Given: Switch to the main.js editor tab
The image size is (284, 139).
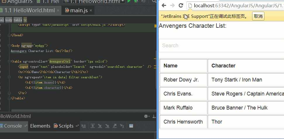Looking at the screenshot, I should pyautogui.click(x=77, y=11).
